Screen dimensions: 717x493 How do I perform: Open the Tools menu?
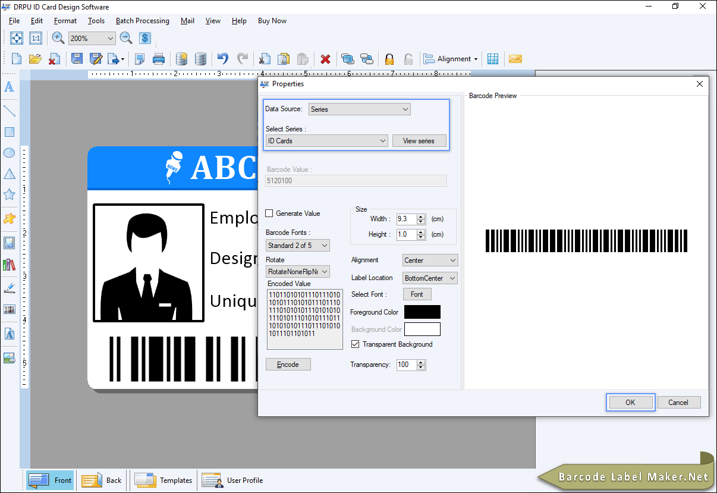96,21
